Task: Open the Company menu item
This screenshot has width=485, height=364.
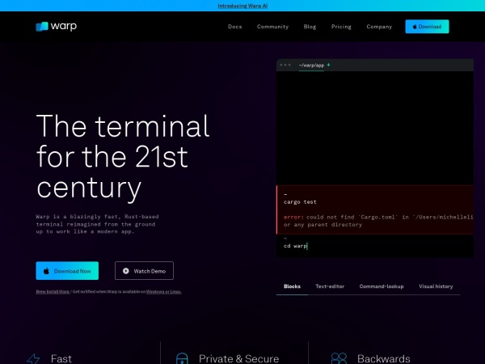Action: tap(379, 27)
